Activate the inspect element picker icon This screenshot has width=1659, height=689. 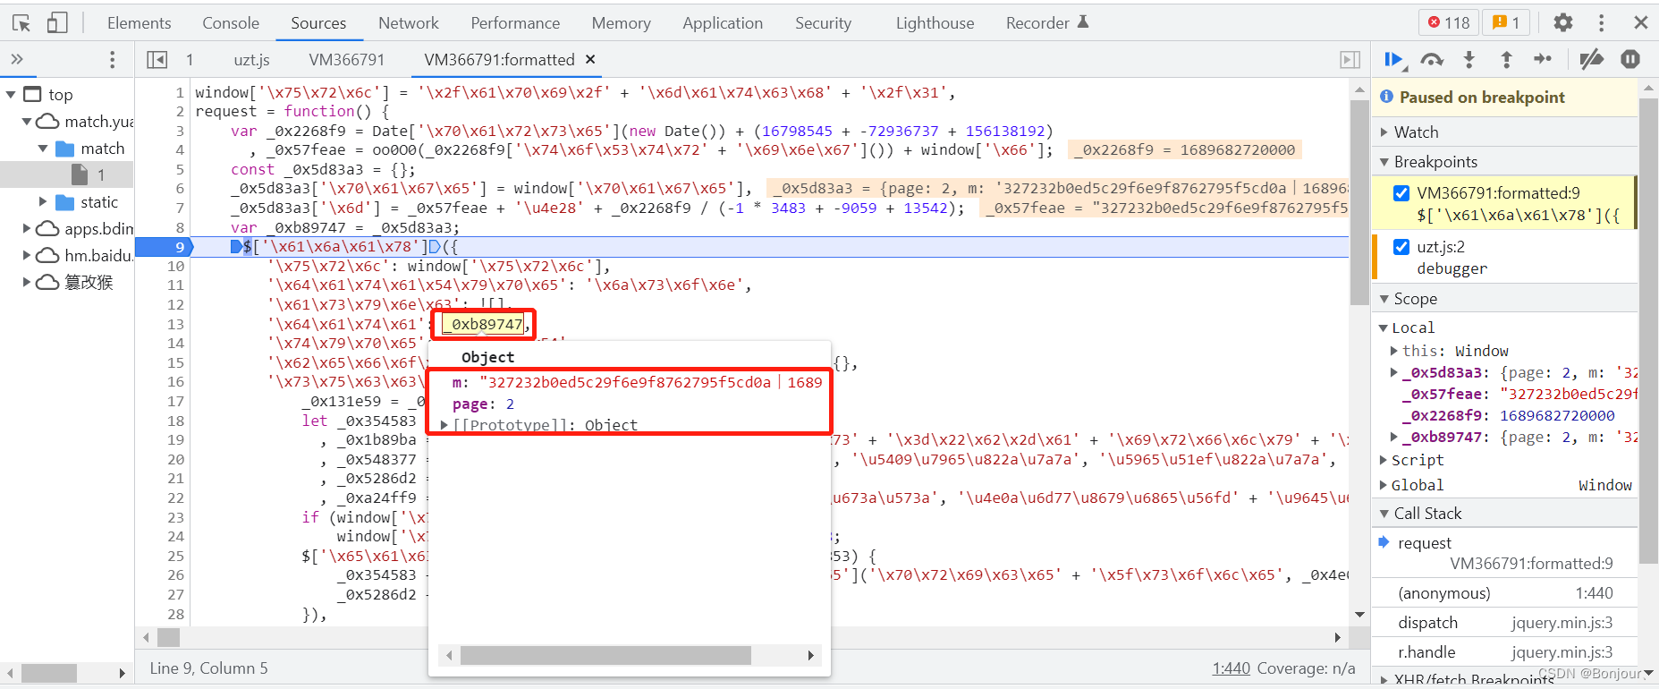[21, 23]
